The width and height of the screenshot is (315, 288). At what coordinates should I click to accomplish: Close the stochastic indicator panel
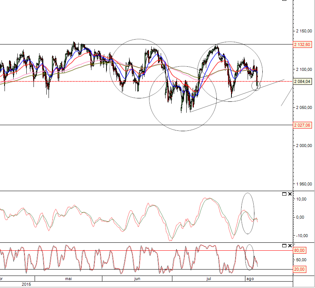pos(290,245)
